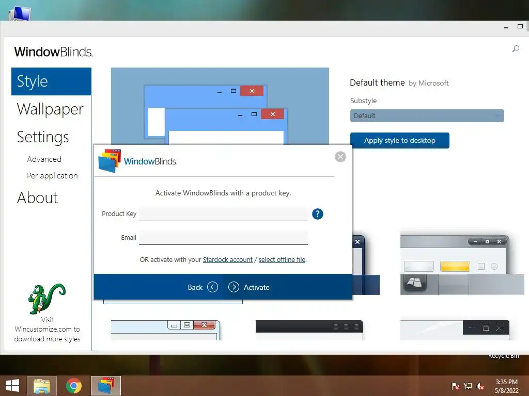This screenshot has width=529, height=396.
Task: Click the search magnifier icon
Action: pyautogui.click(x=516, y=49)
